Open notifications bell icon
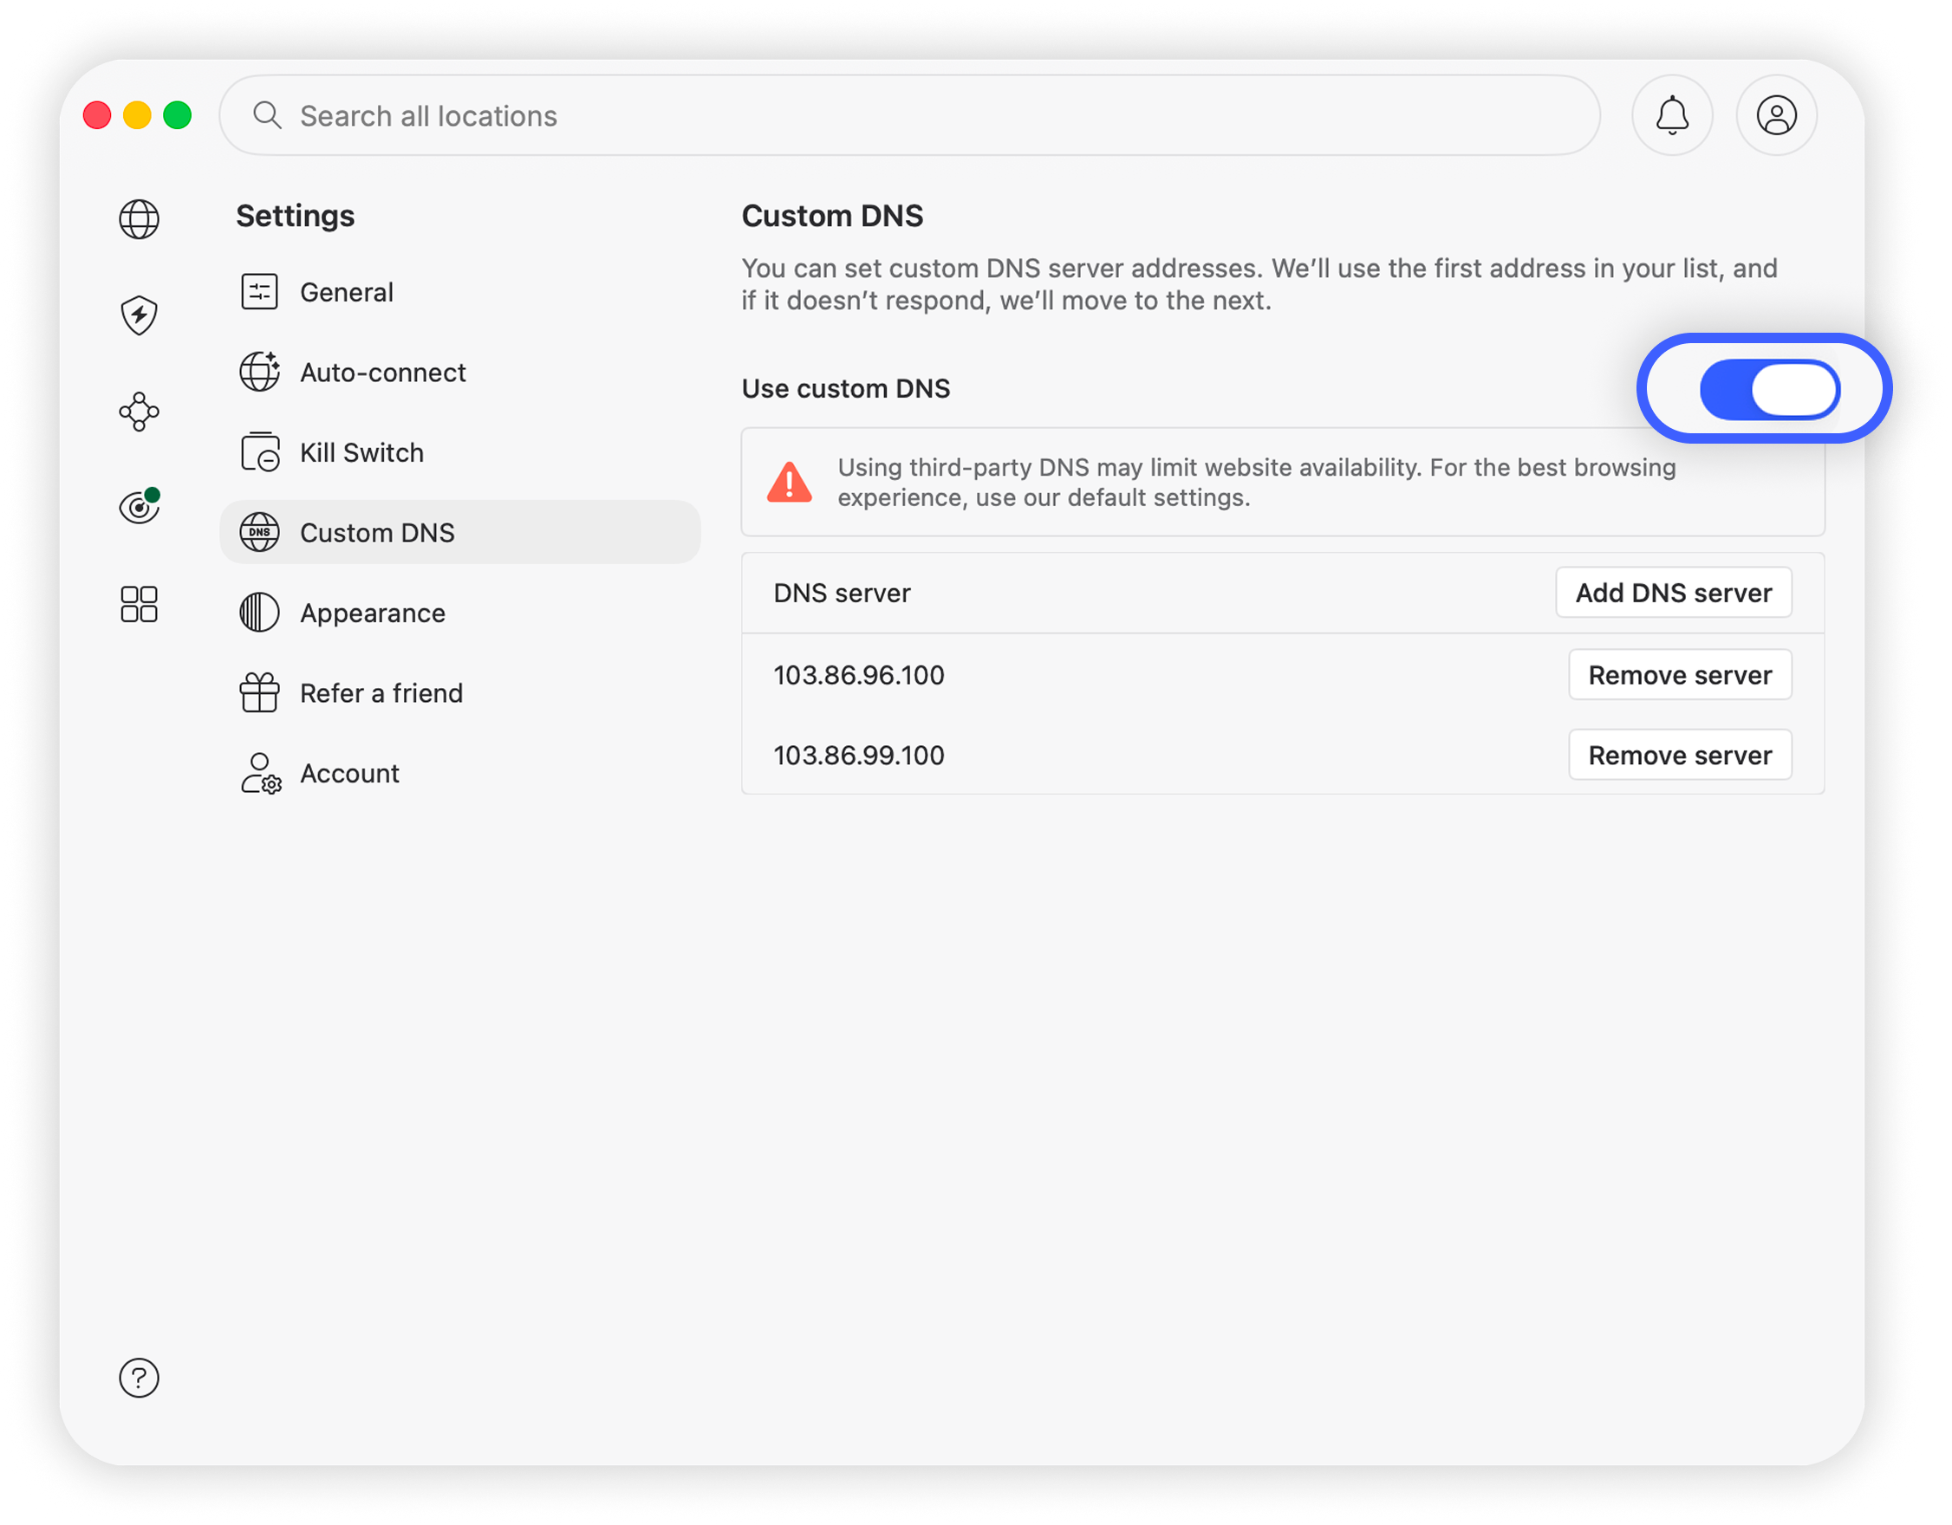Viewport: 1952px width, 1525px height. 1673,115
